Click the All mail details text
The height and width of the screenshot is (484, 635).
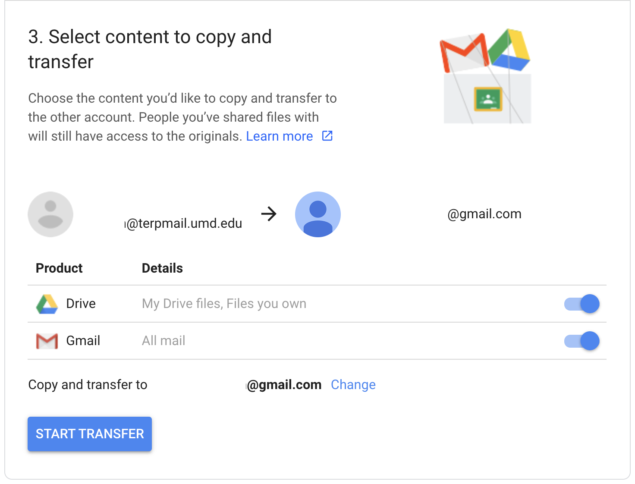[x=163, y=340]
